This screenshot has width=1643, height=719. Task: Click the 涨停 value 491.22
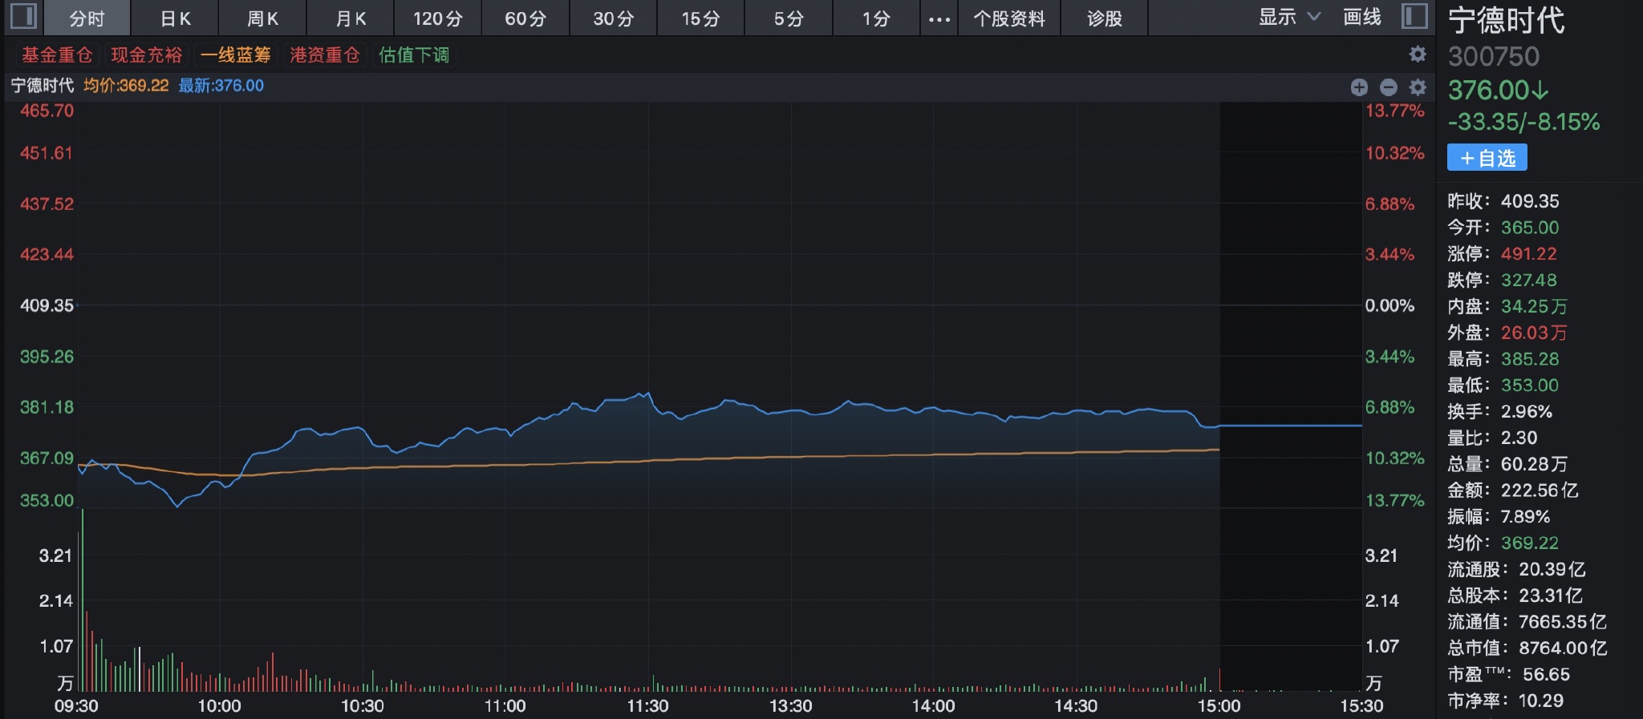[x=1528, y=254]
